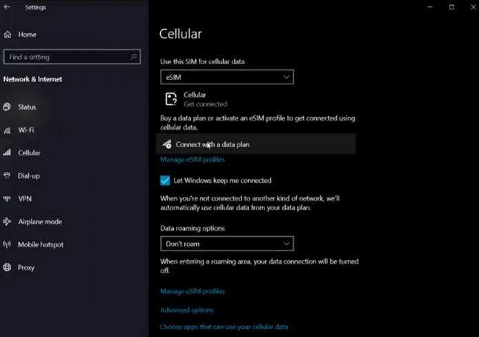
Task: Select the Cellular Get connected SIM entry
Action: click(x=197, y=99)
